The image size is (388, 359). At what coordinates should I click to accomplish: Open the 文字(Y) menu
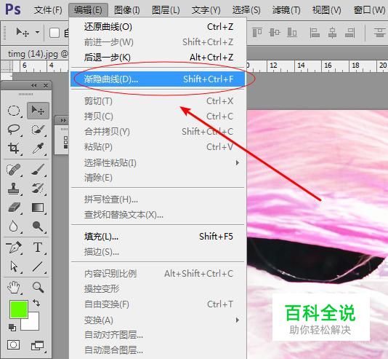(206, 10)
